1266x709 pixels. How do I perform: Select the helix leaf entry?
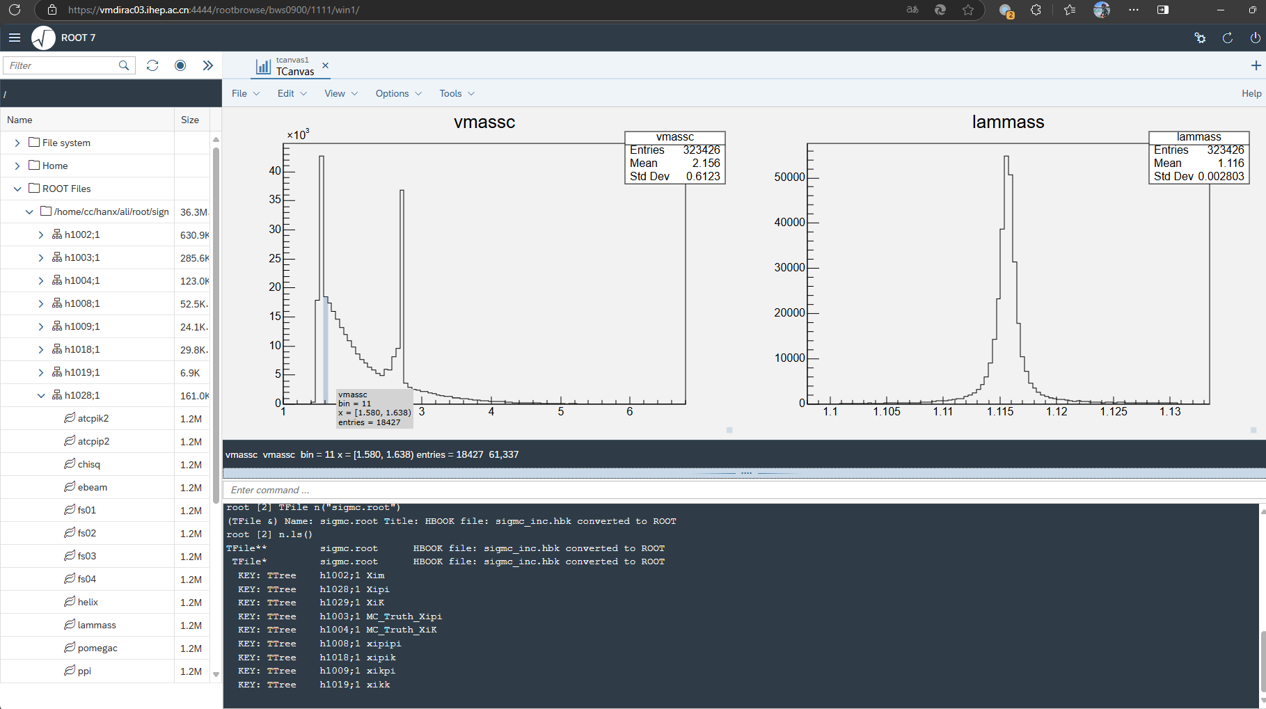coord(88,602)
